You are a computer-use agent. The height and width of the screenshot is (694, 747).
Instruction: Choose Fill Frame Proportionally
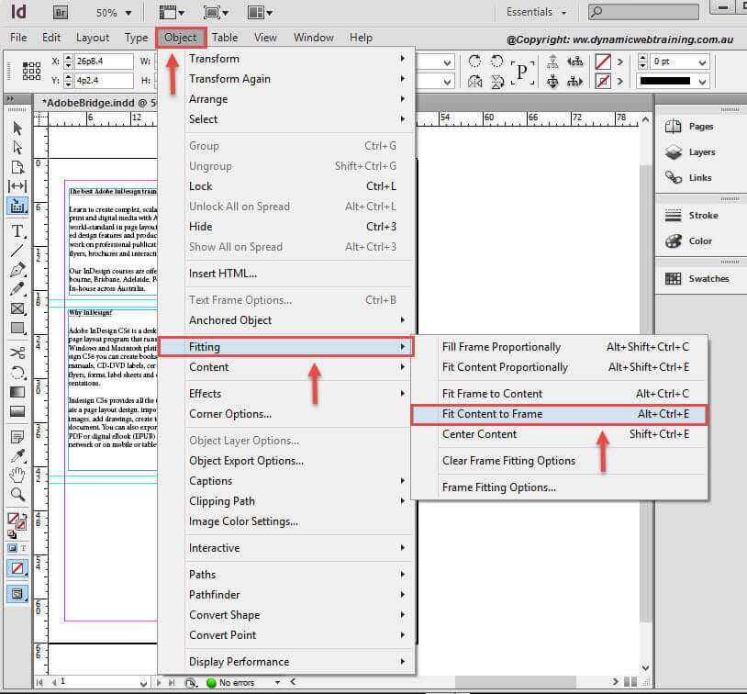tap(560, 347)
